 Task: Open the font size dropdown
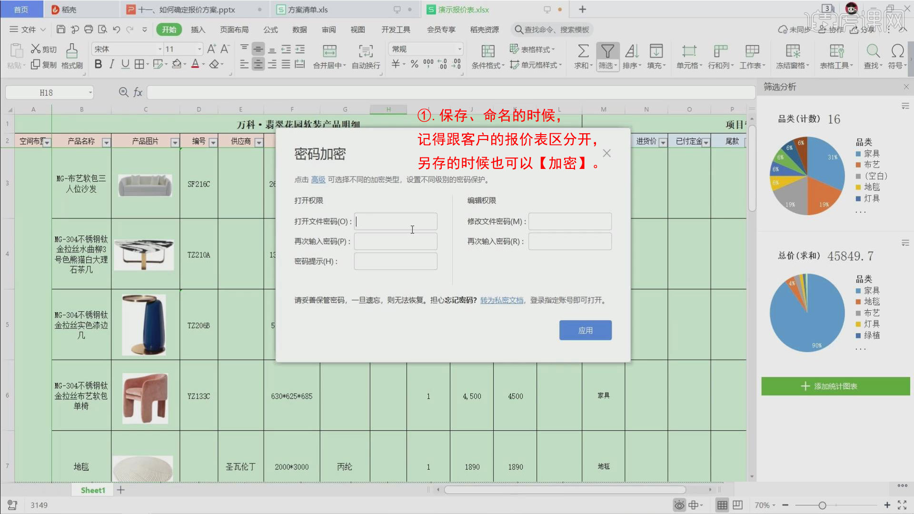199,49
